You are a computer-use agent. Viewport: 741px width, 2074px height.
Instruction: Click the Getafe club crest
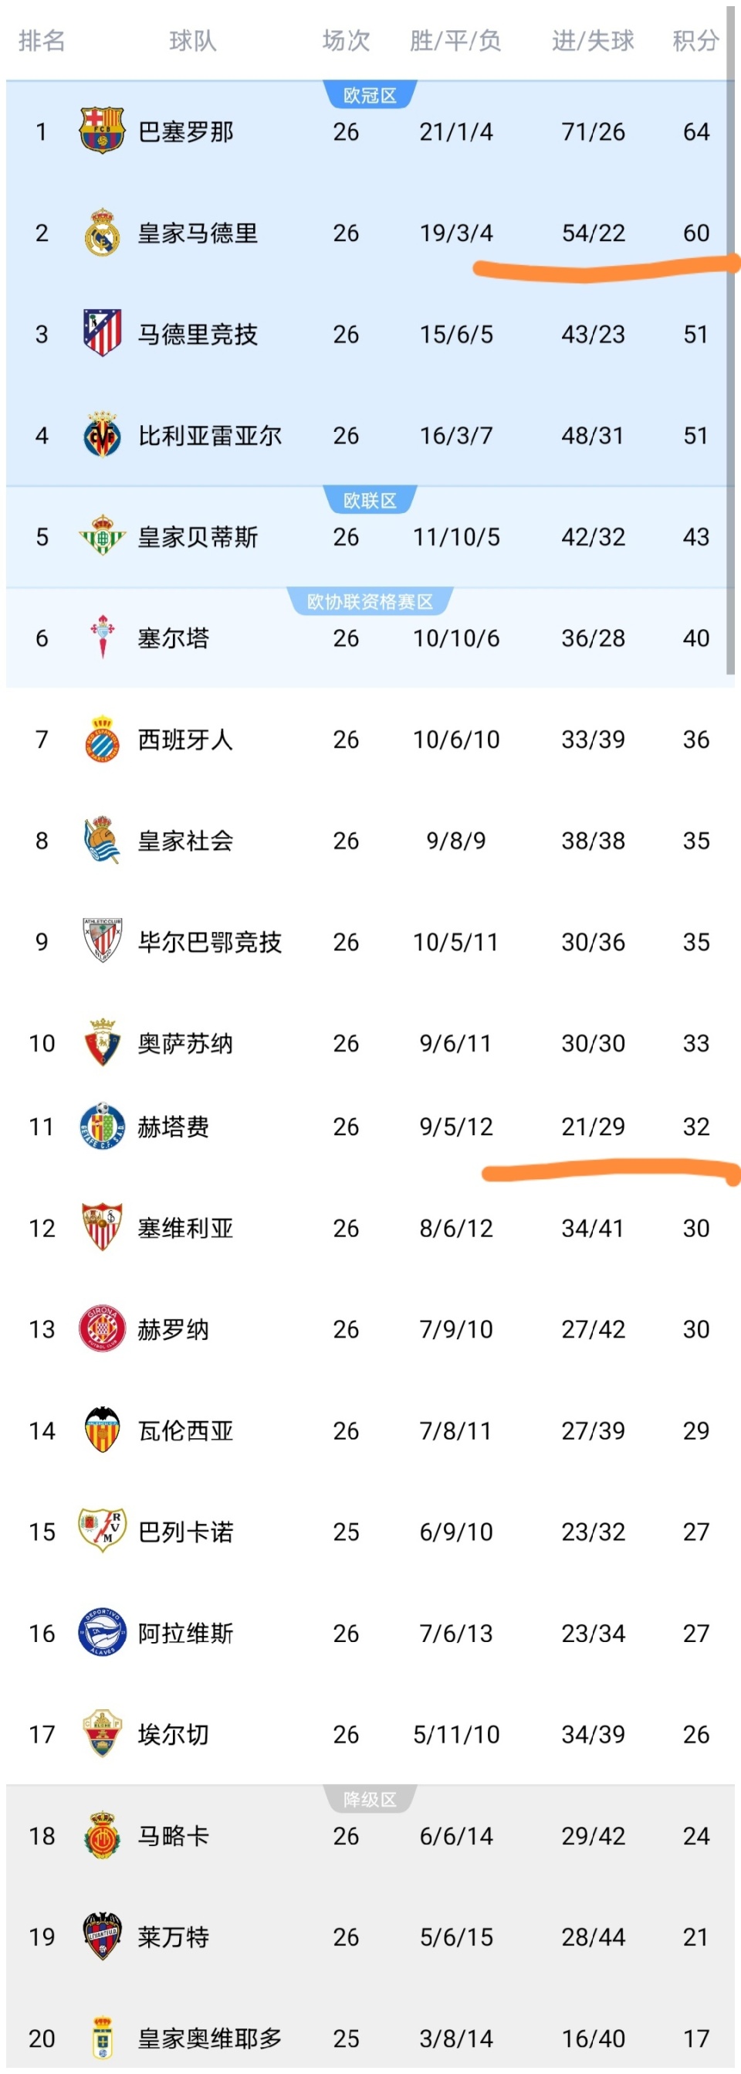click(102, 1127)
